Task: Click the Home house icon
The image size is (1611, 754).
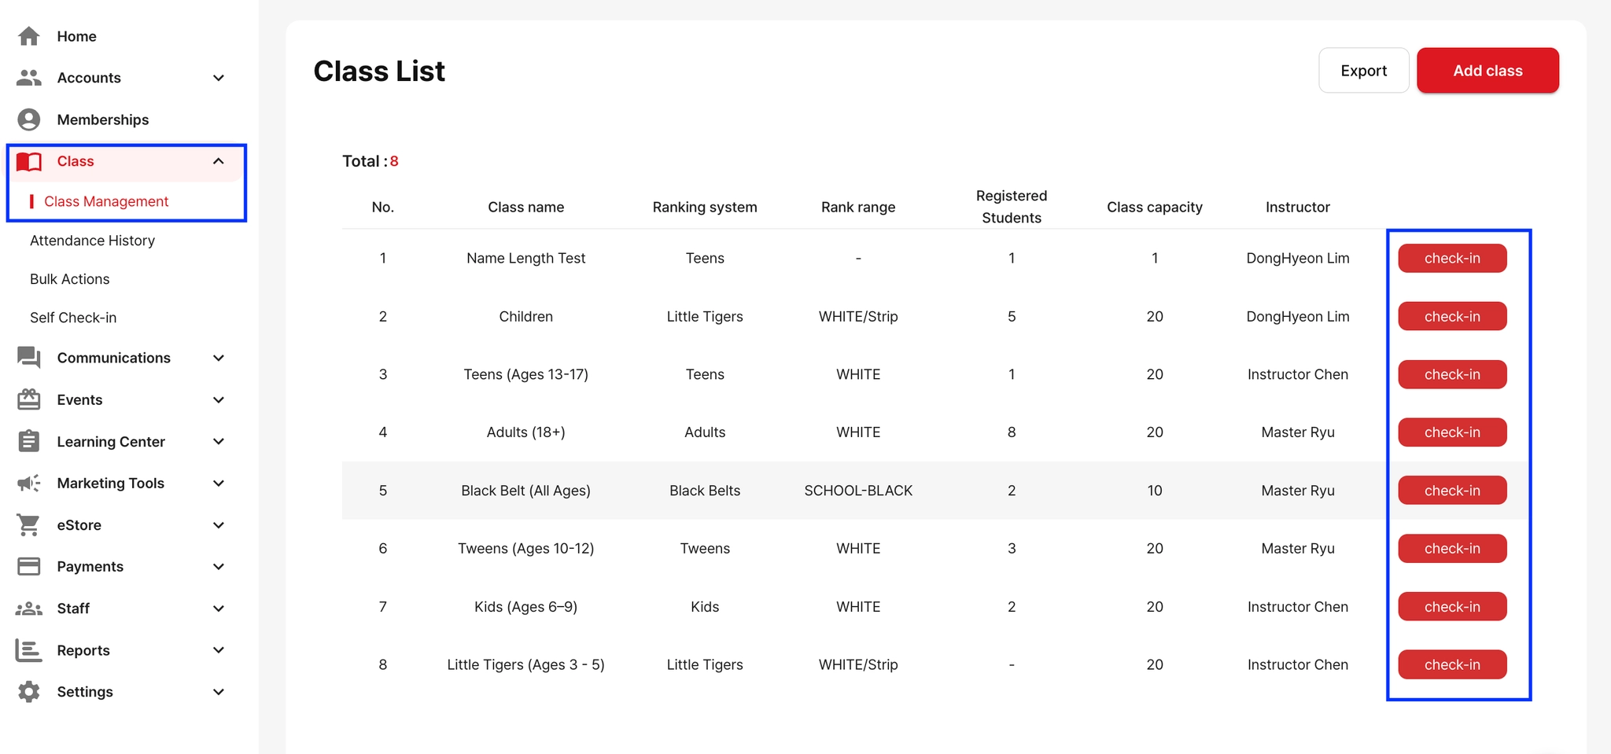Action: [29, 36]
